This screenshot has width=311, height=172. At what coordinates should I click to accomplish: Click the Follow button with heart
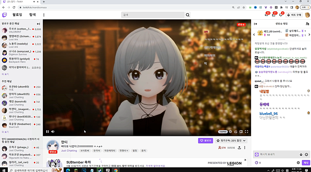pyautogui.click(x=206, y=141)
